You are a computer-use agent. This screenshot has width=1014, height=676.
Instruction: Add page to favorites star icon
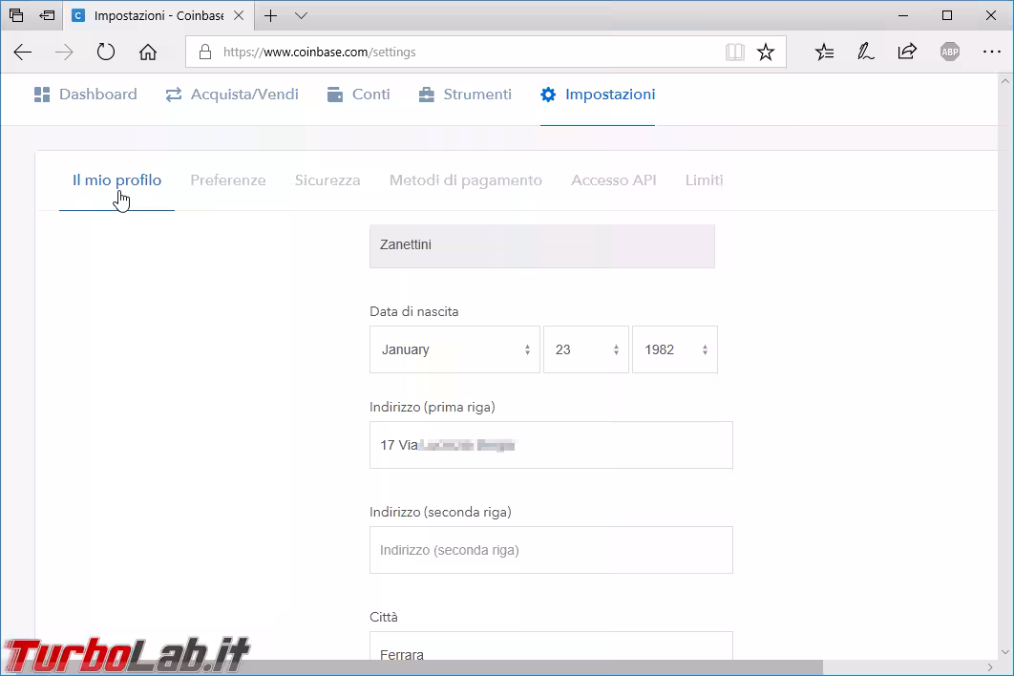(x=765, y=53)
